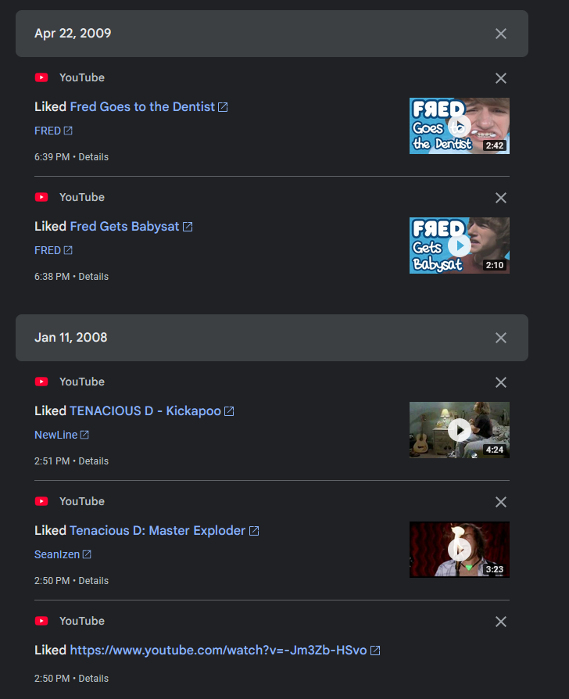Click external-link icon beside Fred Gets Babysat
Viewport: 569px width, 699px height.
188,227
